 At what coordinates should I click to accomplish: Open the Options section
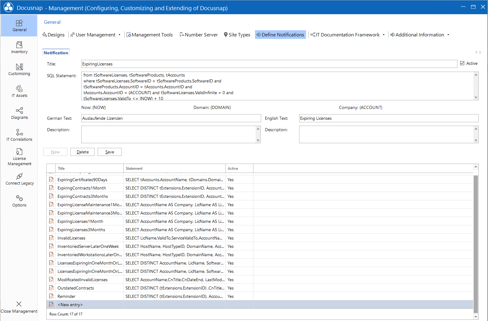[19, 201]
